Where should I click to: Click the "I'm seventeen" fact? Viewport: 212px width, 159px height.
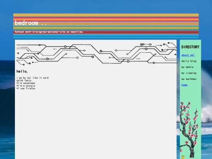(26, 83)
